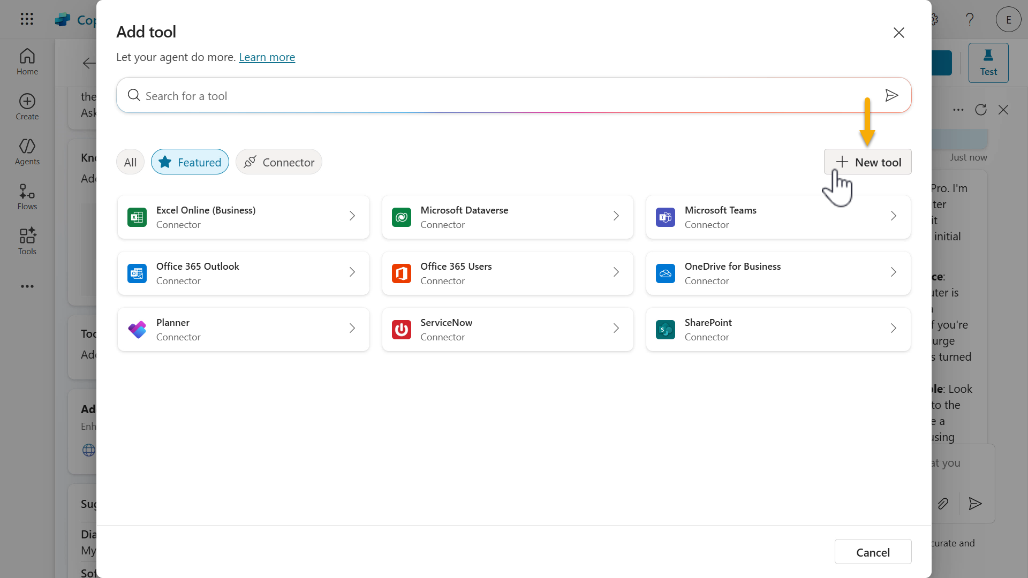Viewport: 1028px width, 578px height.
Task: Click the search magnifier icon
Action: point(134,95)
